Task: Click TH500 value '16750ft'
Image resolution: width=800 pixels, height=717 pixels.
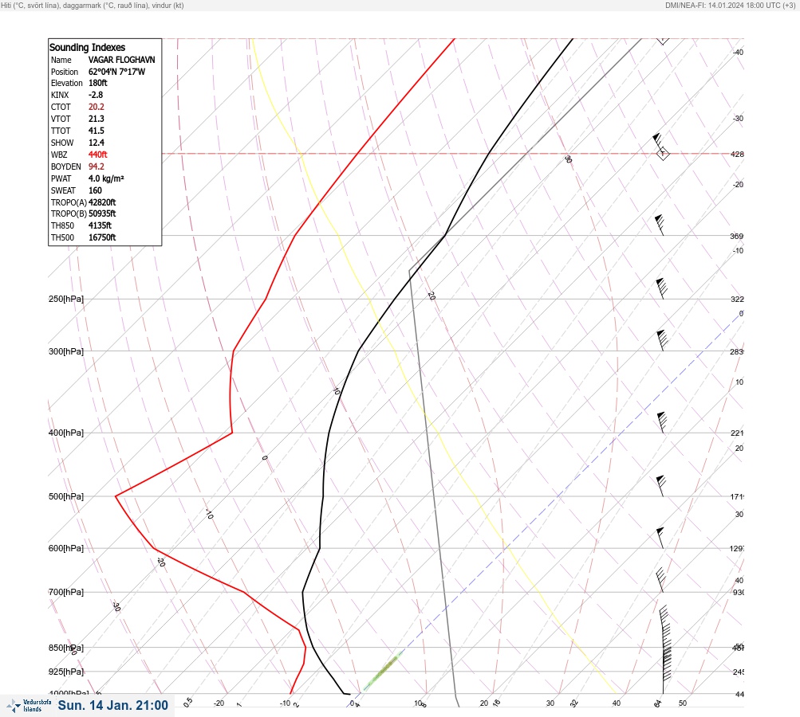Action: [x=102, y=237]
